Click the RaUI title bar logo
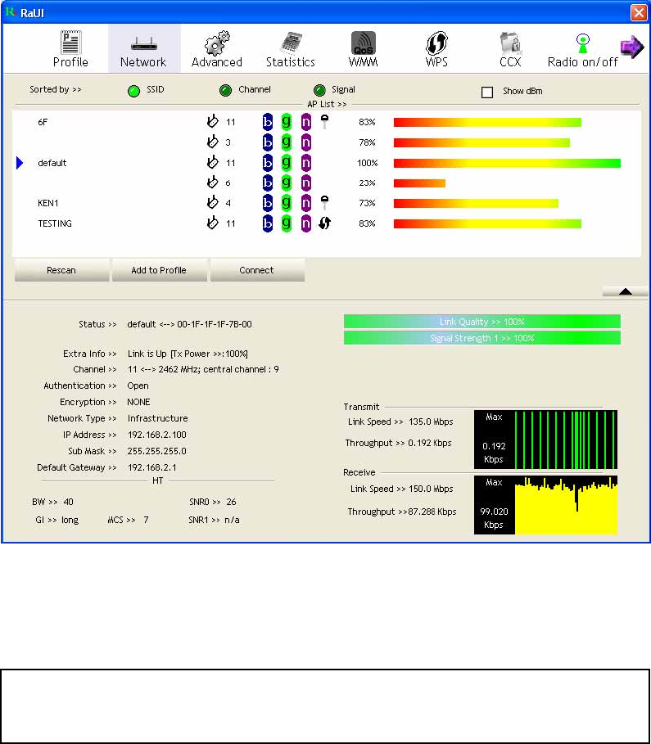The width and height of the screenshot is (651, 744). click(x=11, y=11)
